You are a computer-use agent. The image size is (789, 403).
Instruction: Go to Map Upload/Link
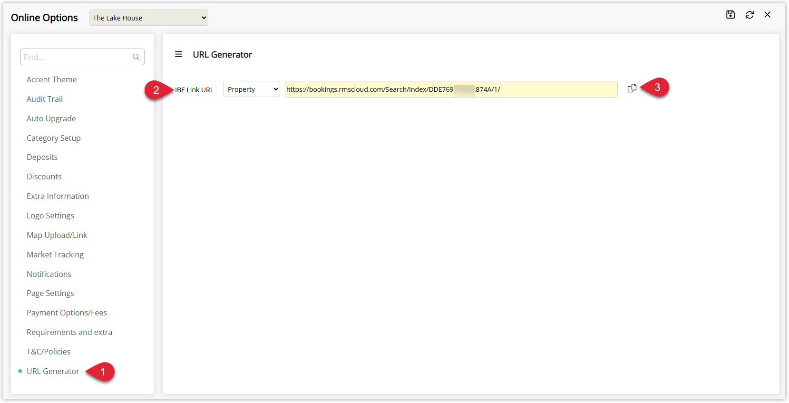tap(57, 235)
